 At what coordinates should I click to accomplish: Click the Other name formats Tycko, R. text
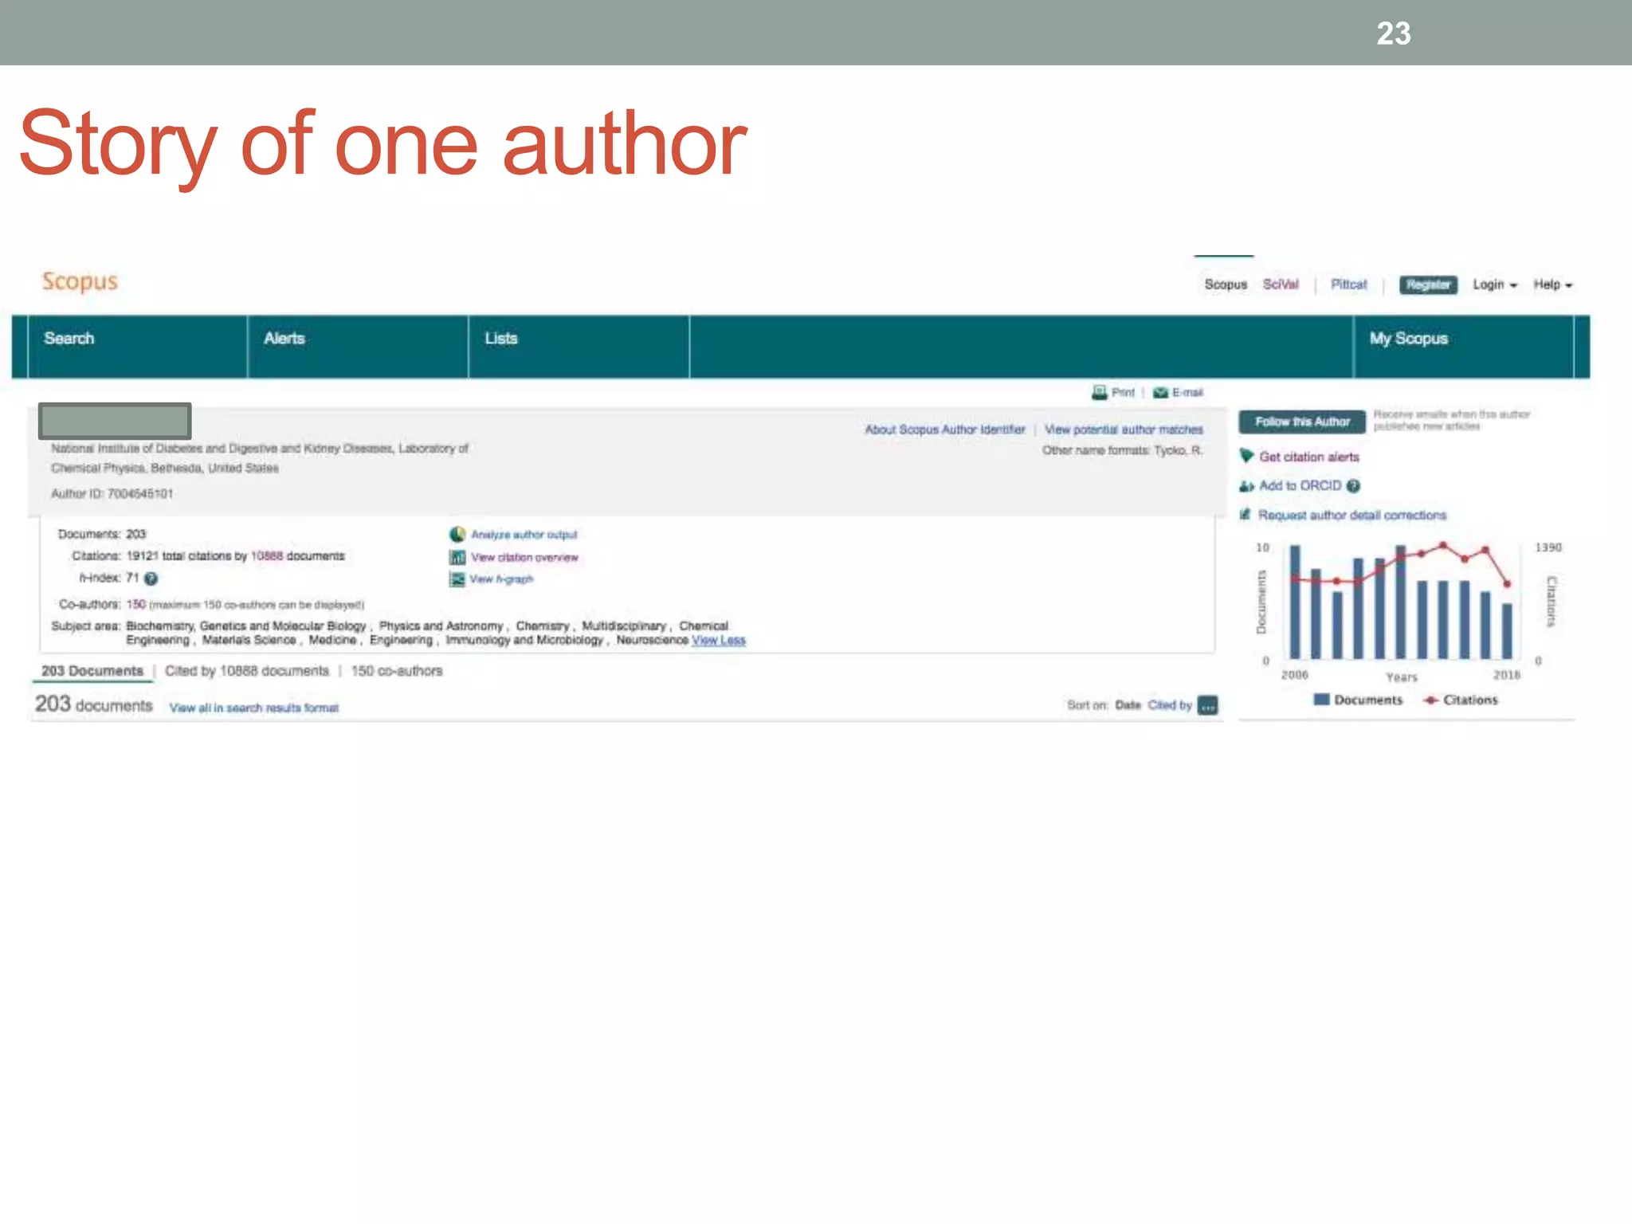[x=1123, y=450]
